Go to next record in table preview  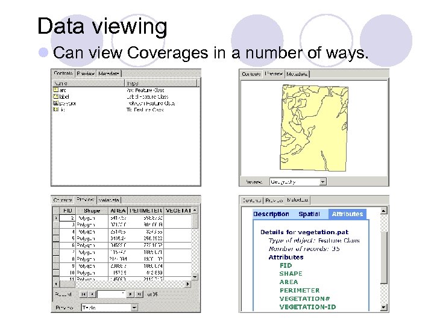coord(130,294)
